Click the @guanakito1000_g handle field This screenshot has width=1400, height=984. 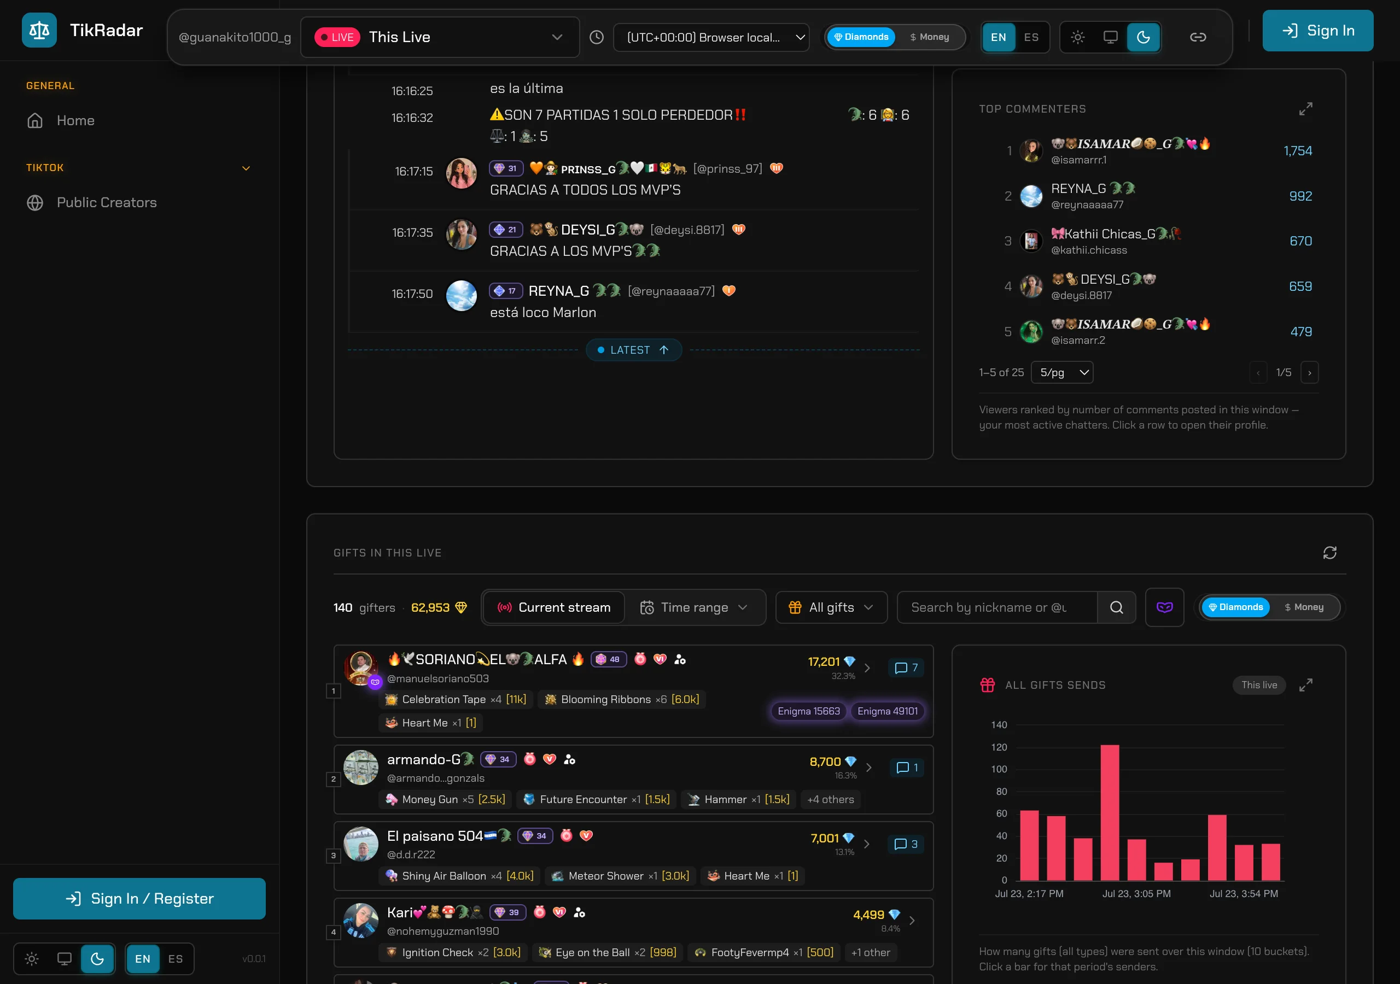(x=234, y=37)
